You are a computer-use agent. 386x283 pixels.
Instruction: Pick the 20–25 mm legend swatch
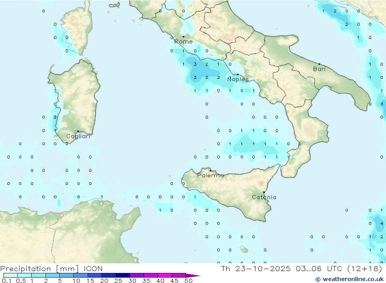click(109, 275)
